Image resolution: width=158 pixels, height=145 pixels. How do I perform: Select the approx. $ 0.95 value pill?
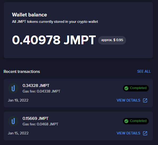pyautogui.click(x=112, y=40)
